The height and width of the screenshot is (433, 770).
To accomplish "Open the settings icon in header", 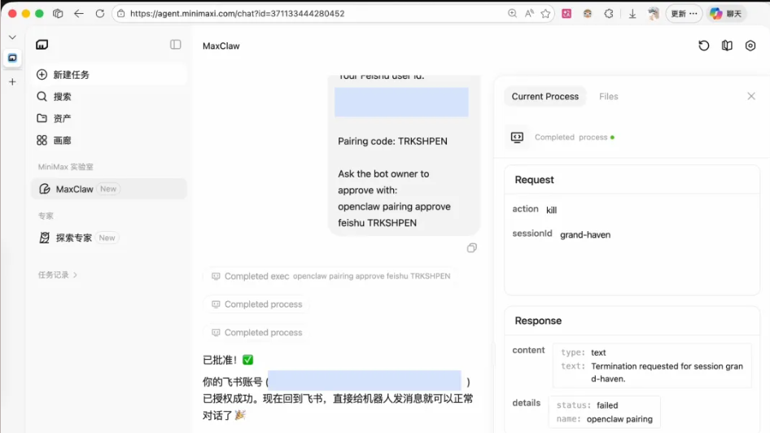I will 750,46.
